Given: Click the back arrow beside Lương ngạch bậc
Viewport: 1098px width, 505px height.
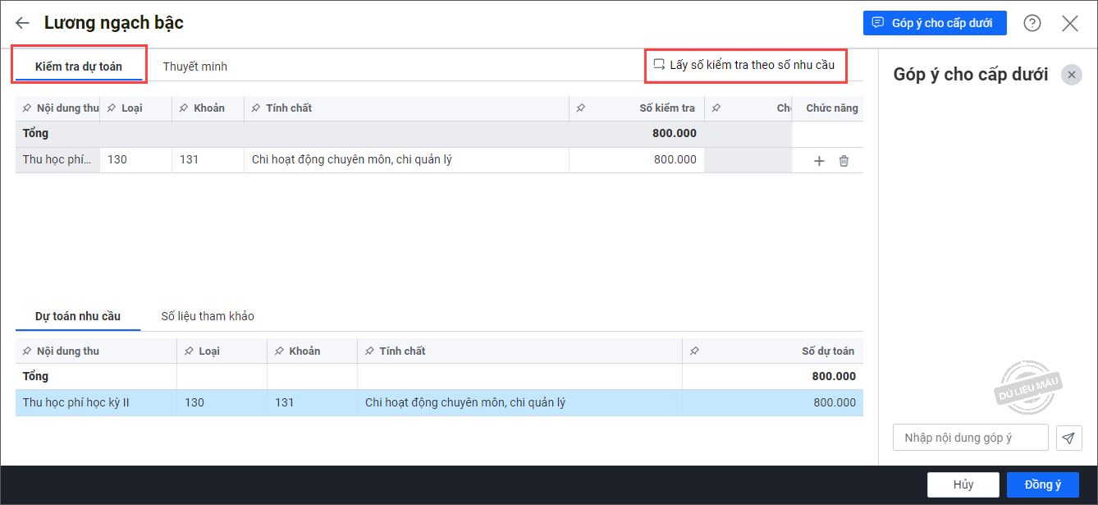Looking at the screenshot, I should click(22, 23).
